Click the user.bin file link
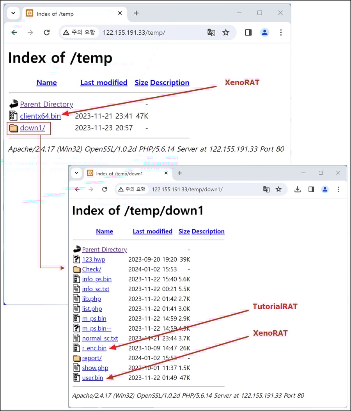This screenshot has height=411, width=351. (x=92, y=378)
